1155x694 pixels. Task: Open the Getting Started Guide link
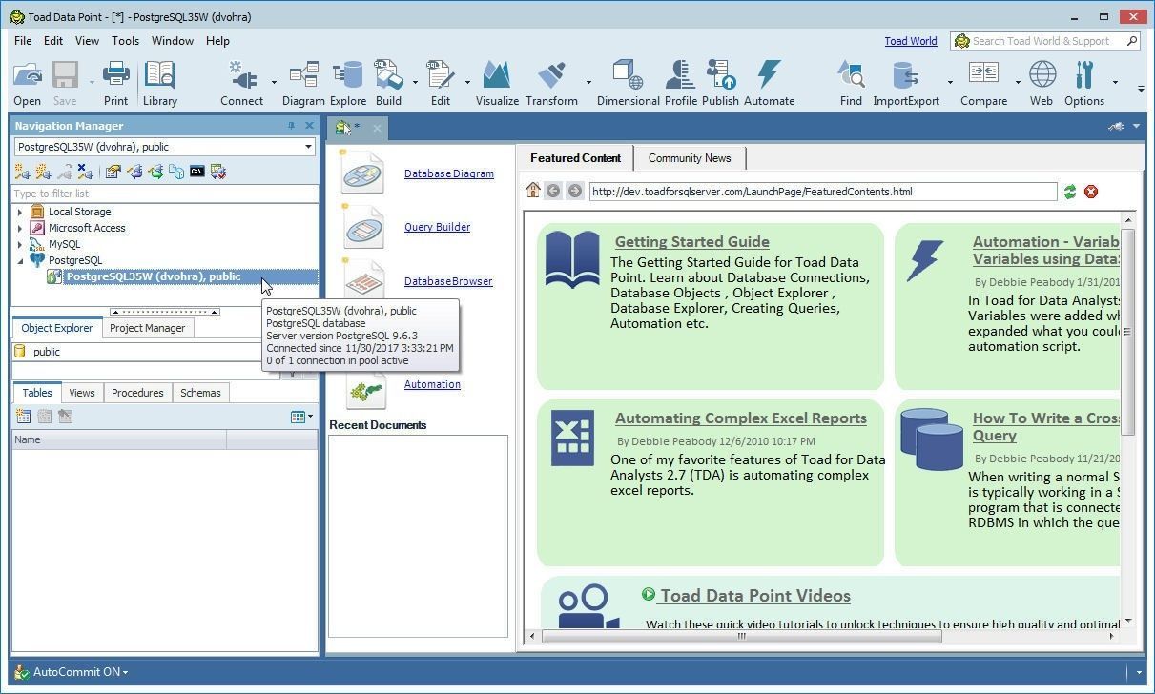[x=692, y=242]
